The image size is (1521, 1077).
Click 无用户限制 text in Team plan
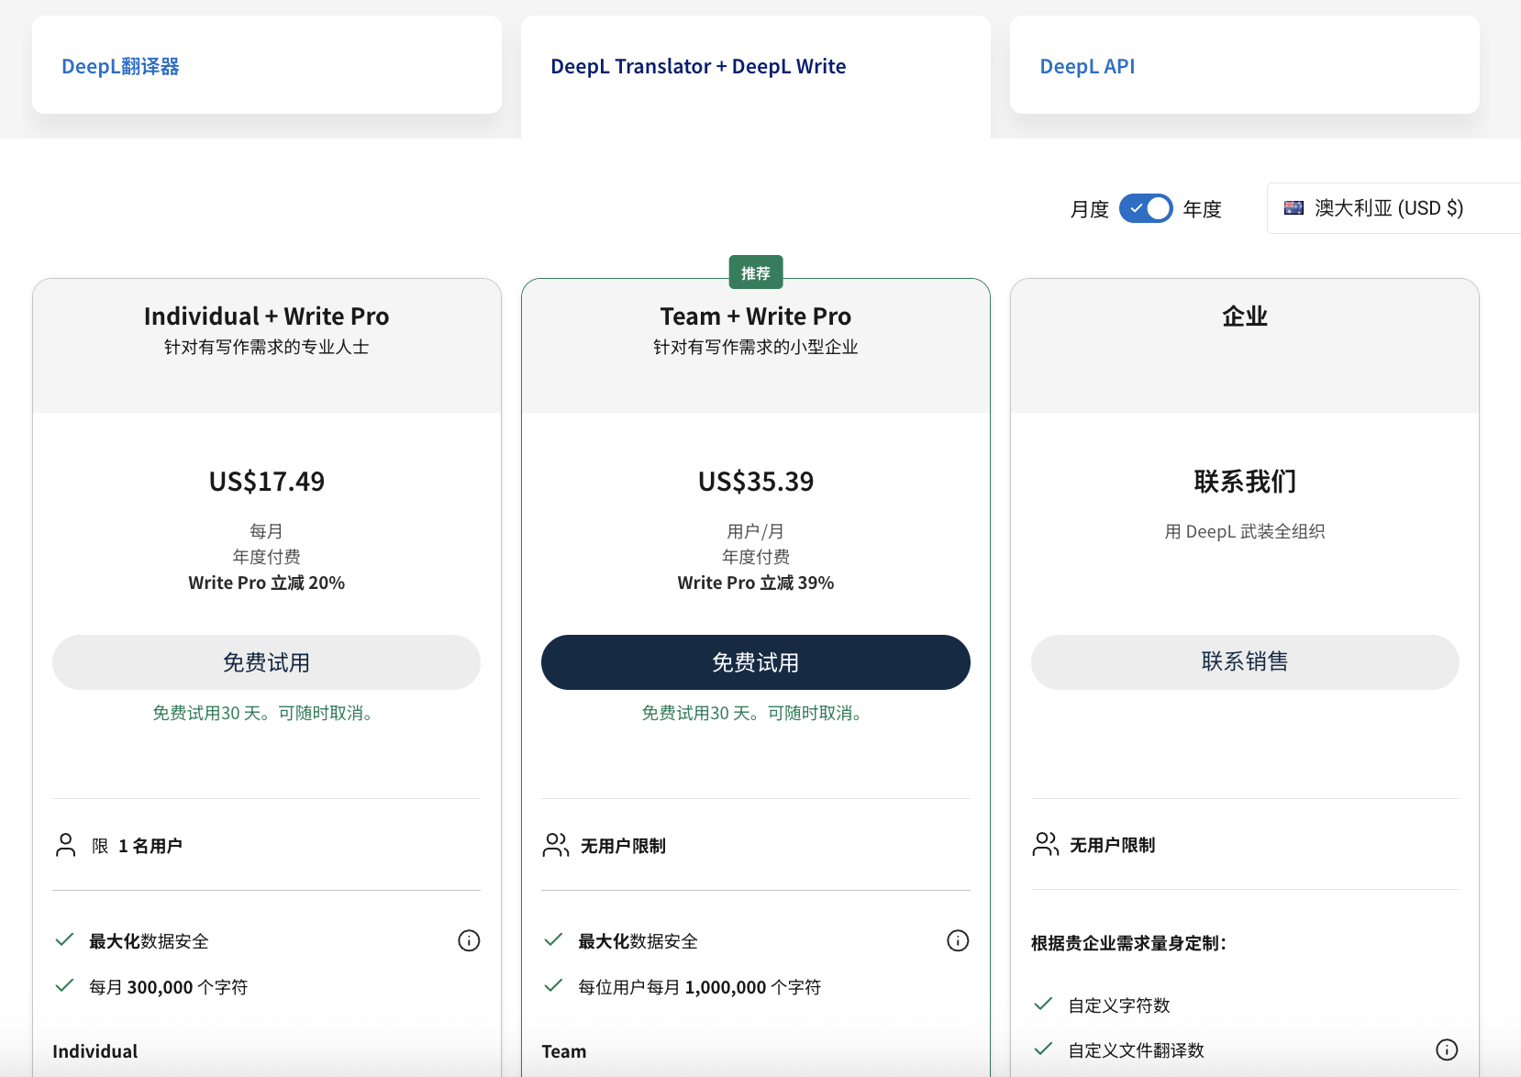pyautogui.click(x=623, y=846)
